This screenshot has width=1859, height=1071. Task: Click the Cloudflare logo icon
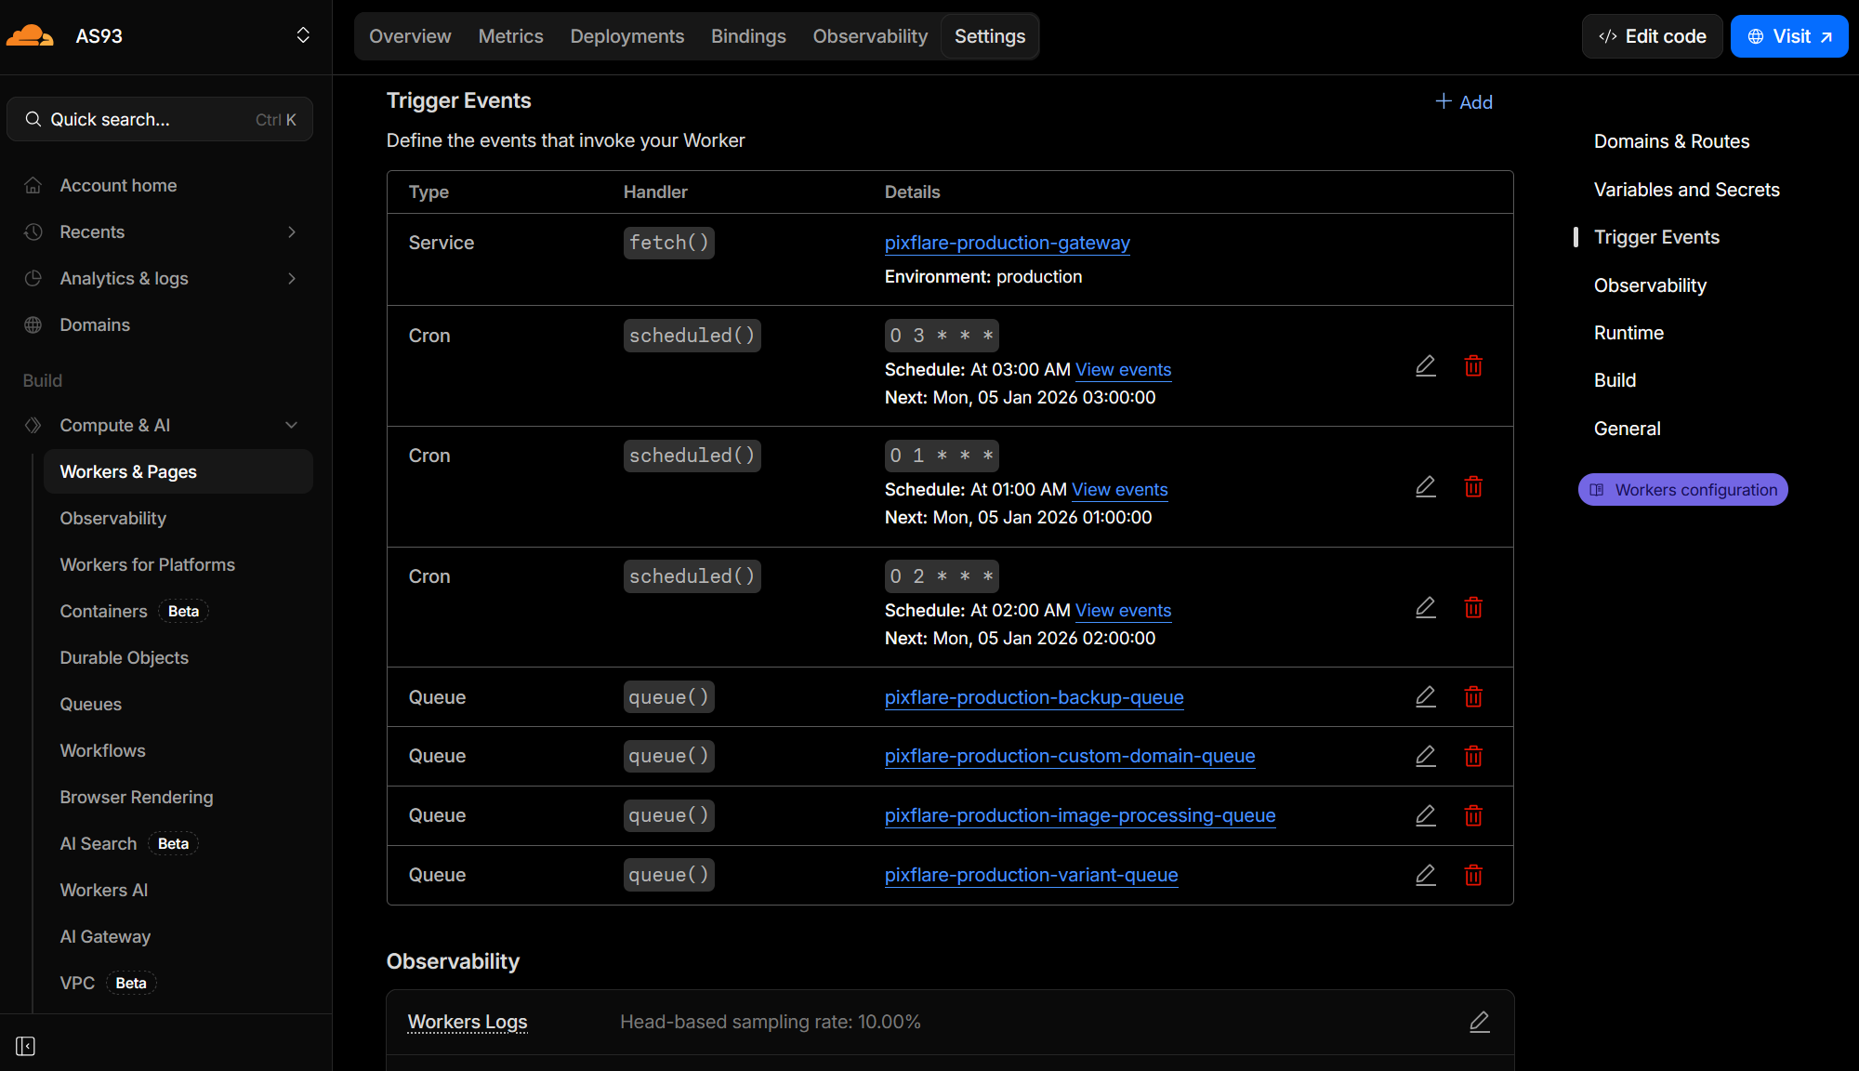point(30,36)
